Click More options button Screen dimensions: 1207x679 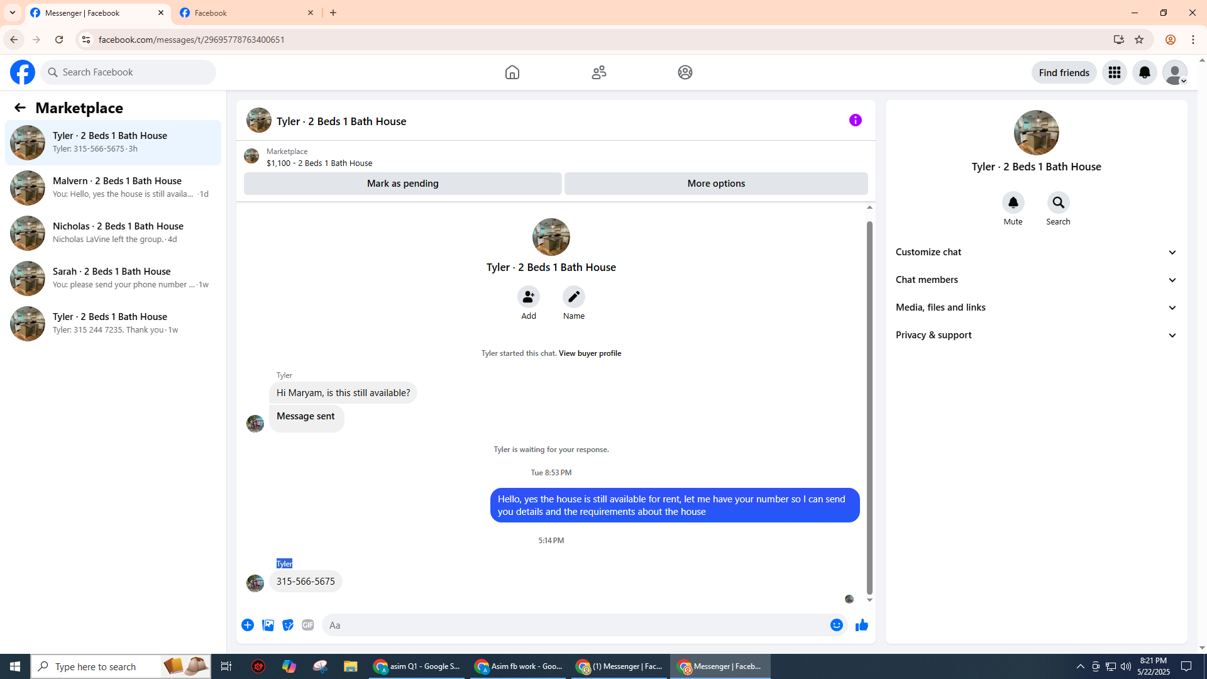pos(716,184)
